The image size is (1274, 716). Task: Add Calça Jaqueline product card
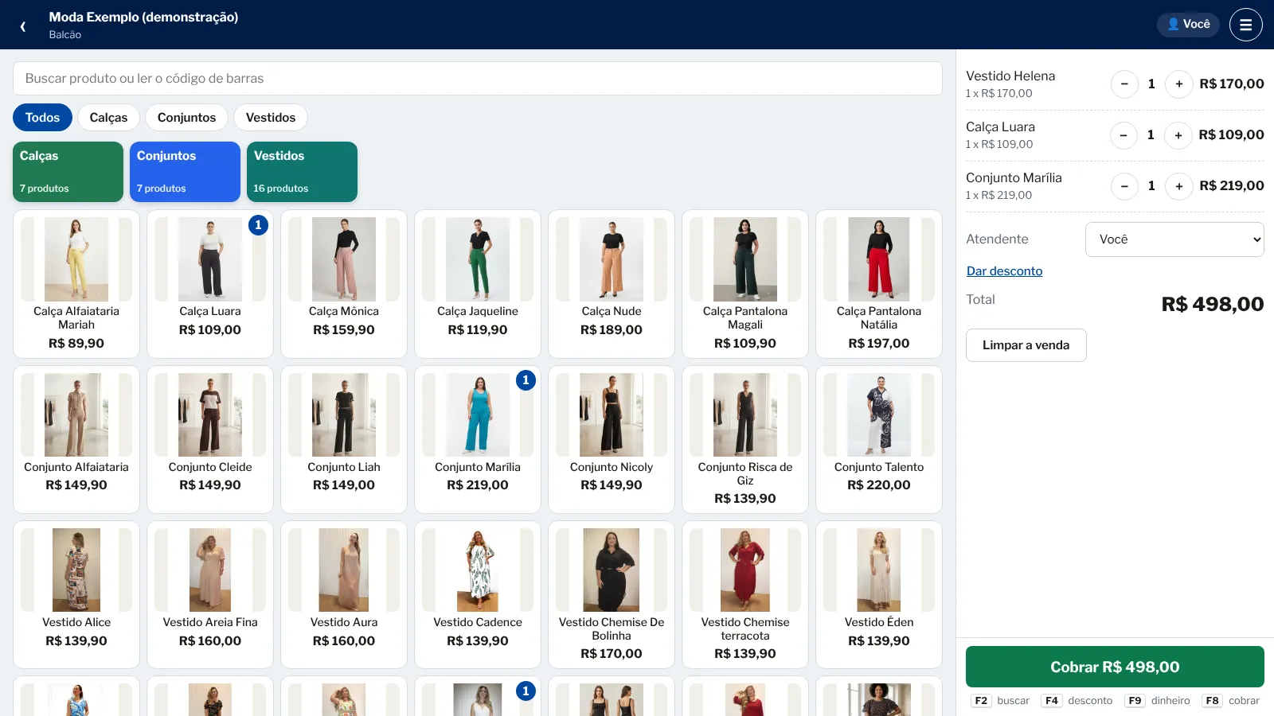(478, 284)
